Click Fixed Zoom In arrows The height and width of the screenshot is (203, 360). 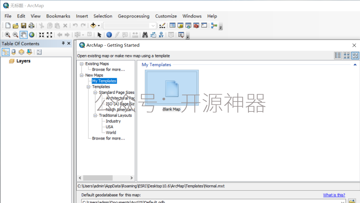coord(42,35)
